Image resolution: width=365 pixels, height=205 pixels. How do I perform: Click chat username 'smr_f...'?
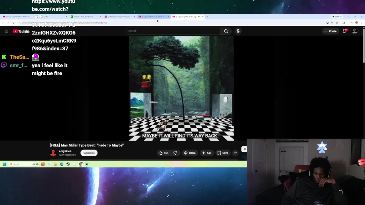click(x=19, y=65)
